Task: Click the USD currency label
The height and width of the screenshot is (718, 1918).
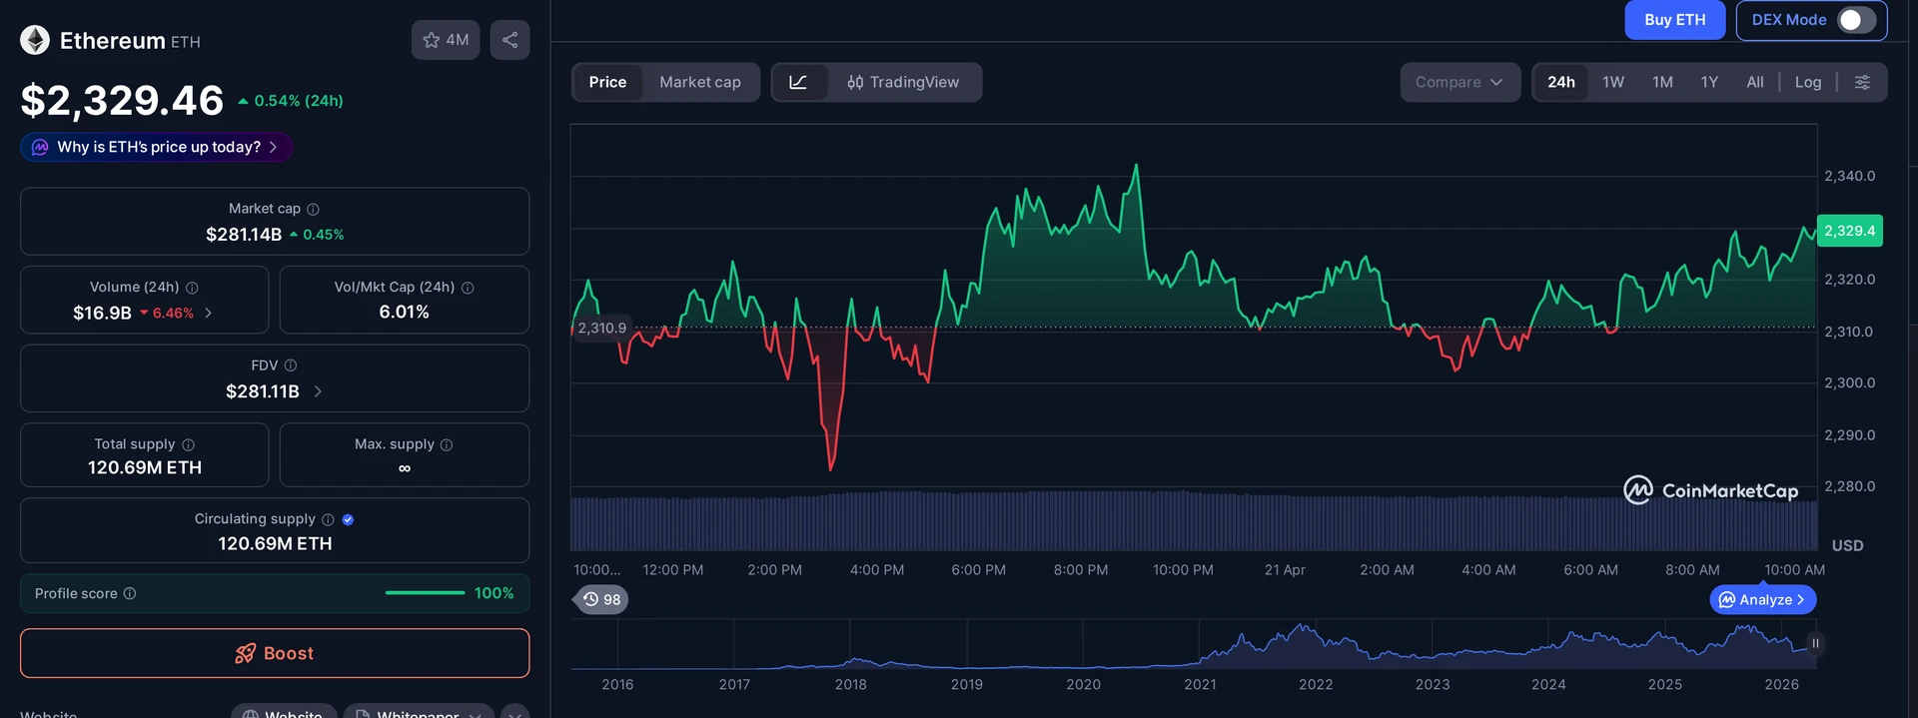Action: pyautogui.click(x=1847, y=545)
